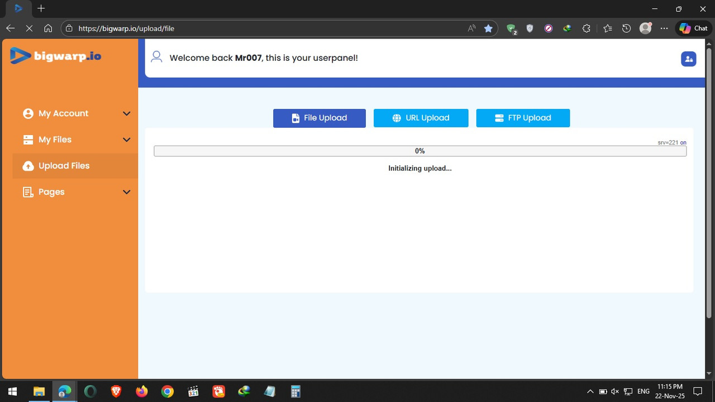Image resolution: width=715 pixels, height=402 pixels.
Task: Click the upload progress bar at 0%
Action: pos(420,151)
